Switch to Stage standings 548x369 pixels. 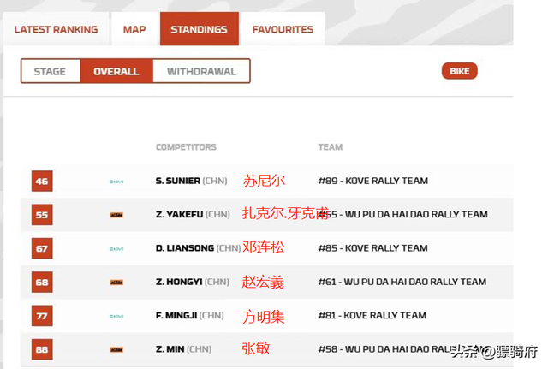pyautogui.click(x=50, y=71)
